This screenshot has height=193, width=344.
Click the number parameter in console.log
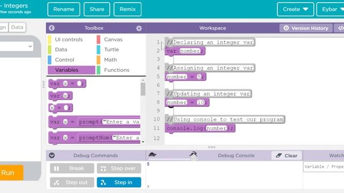(x=216, y=128)
